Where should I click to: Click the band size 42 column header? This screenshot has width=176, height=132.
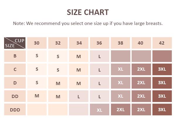(x=162, y=43)
